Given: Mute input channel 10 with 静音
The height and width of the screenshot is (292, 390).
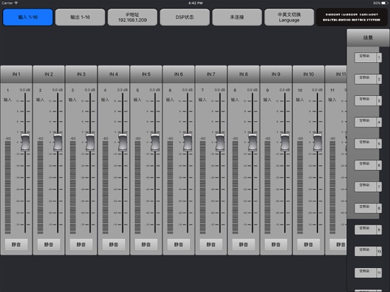Looking at the screenshot, I should click(x=309, y=245).
